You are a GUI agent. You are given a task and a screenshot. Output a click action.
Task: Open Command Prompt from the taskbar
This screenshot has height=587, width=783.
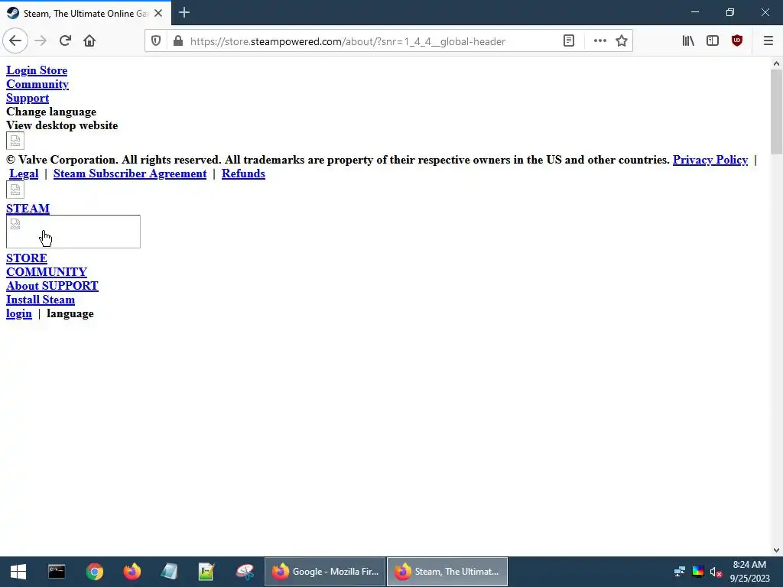coord(57,572)
